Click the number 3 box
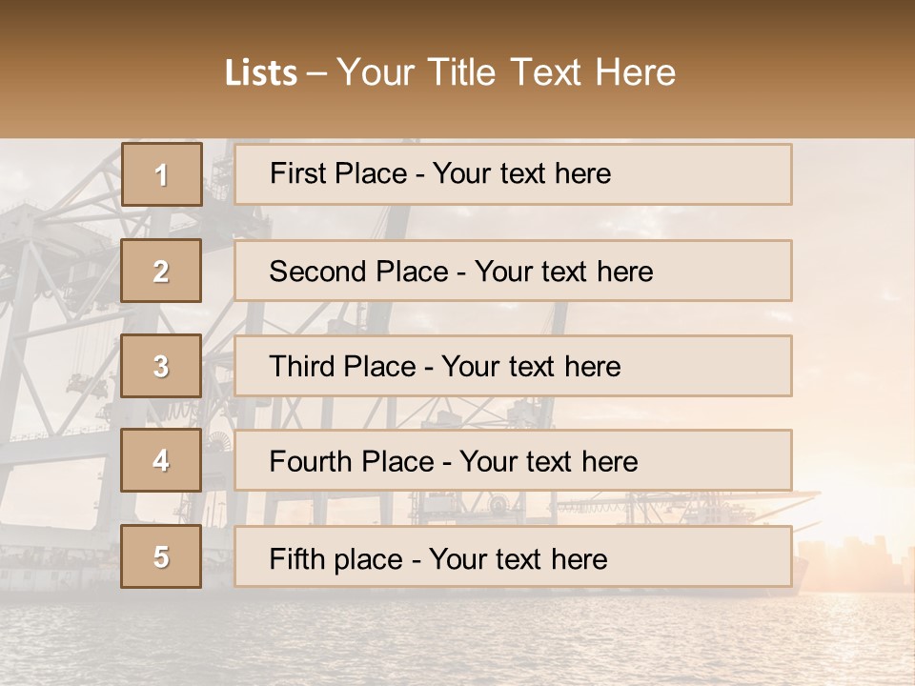 [x=161, y=366]
